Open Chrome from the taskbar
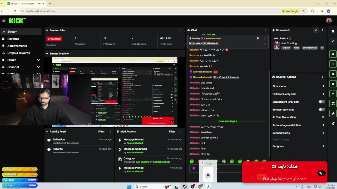This screenshot has width=337, height=189. tap(201, 187)
